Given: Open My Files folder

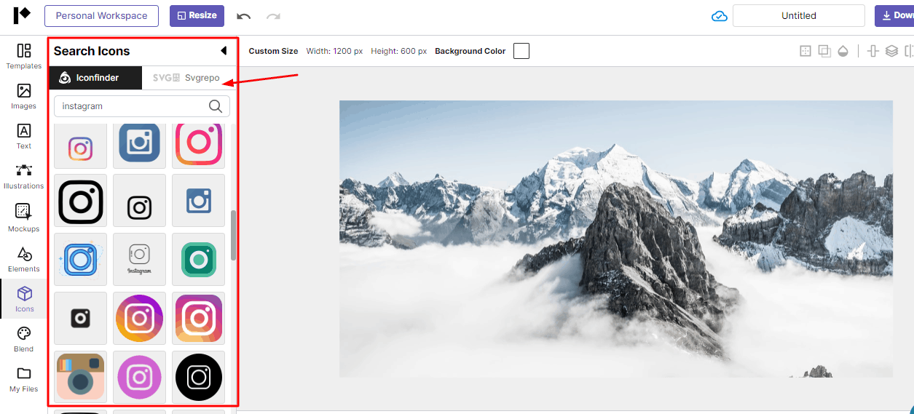Looking at the screenshot, I should (23, 379).
